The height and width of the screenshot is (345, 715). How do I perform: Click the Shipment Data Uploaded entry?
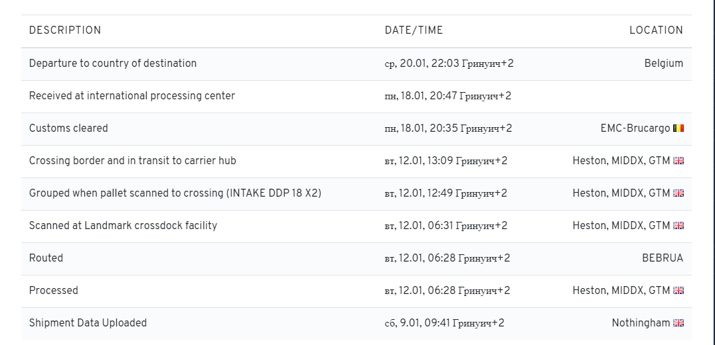point(88,323)
